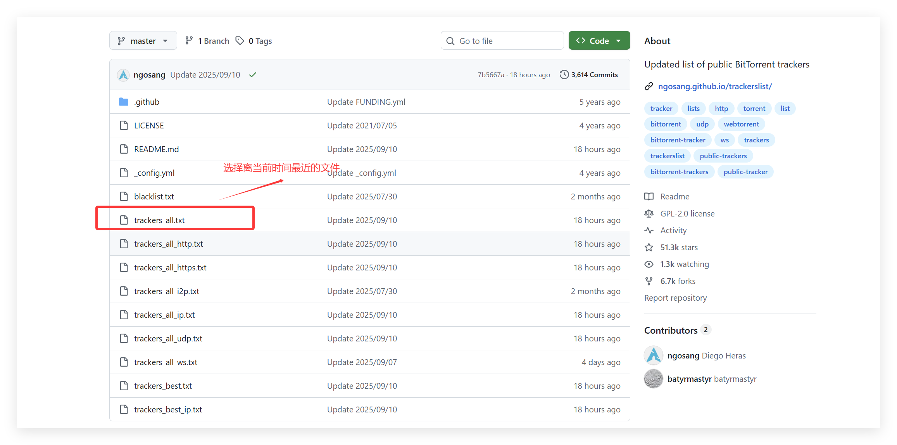Click Report repository link
This screenshot has width=897, height=445.
[675, 298]
